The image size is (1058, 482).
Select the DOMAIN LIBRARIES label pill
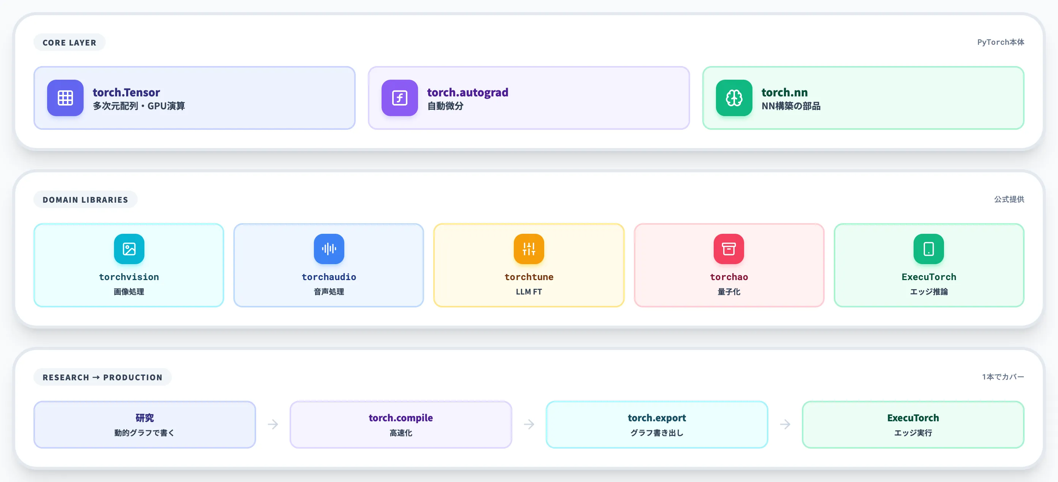pos(86,200)
